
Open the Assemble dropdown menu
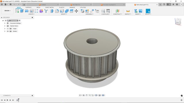tap(89, 14)
